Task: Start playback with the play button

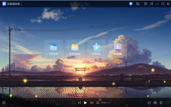Action: 85,103
